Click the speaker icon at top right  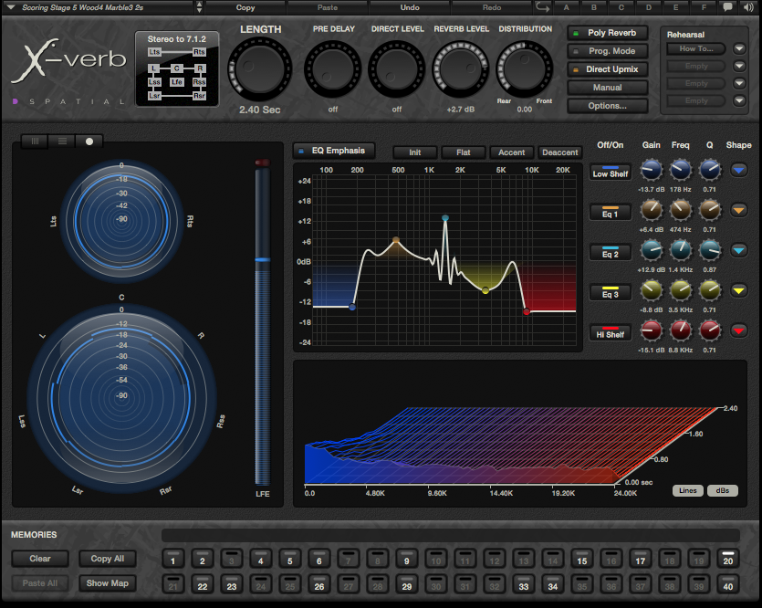pos(749,7)
